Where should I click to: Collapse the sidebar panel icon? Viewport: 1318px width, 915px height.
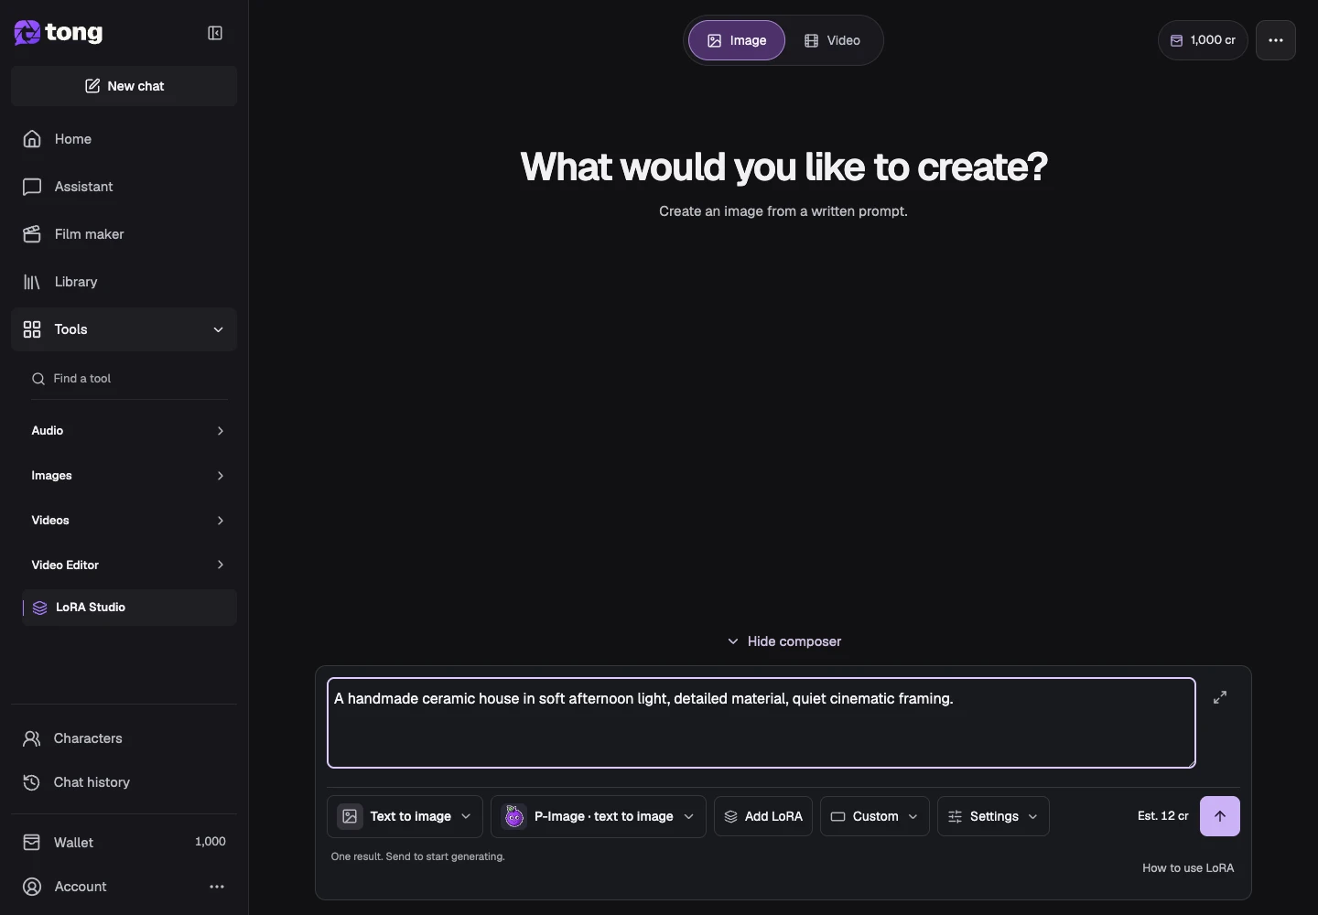tap(215, 33)
